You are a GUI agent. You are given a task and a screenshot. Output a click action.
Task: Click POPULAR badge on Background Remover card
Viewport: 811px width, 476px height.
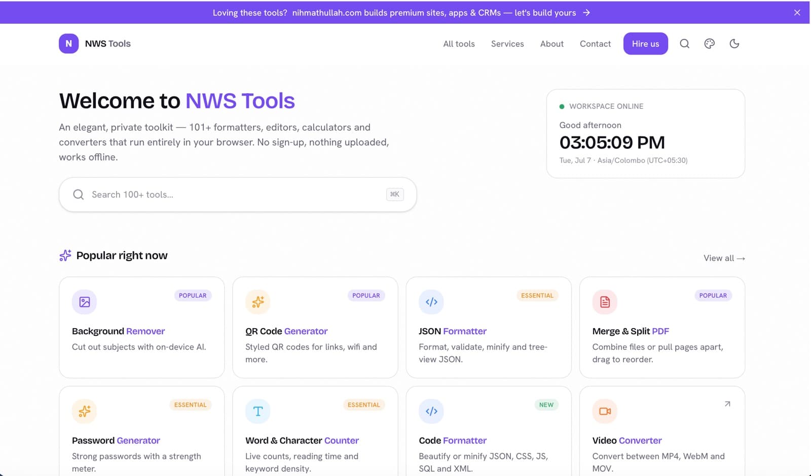click(193, 295)
